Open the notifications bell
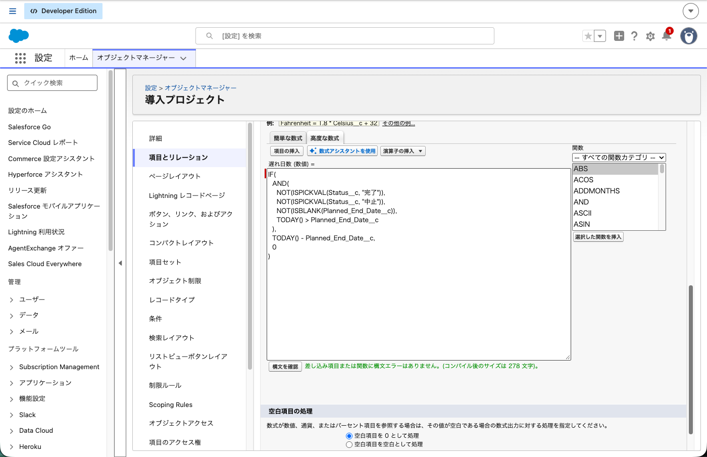The width and height of the screenshot is (707, 457). (667, 35)
